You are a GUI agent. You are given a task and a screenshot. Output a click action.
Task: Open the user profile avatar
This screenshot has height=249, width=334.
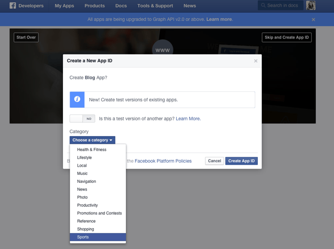tap(311, 5)
